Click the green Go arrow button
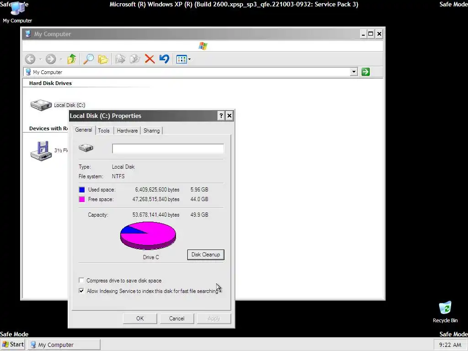The width and height of the screenshot is (468, 351). (x=366, y=72)
